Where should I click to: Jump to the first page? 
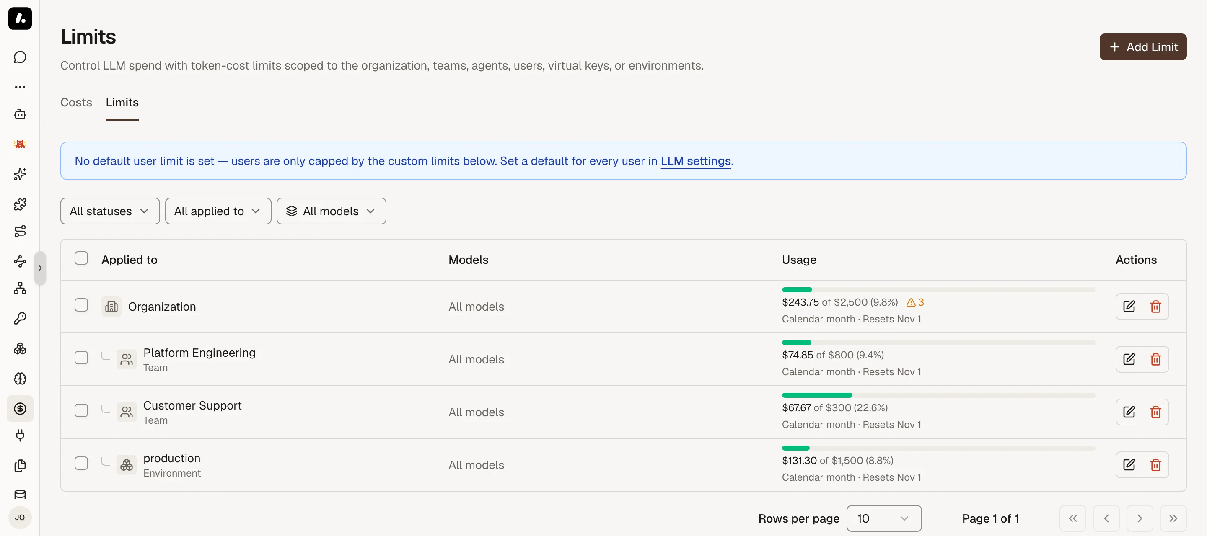tap(1073, 519)
